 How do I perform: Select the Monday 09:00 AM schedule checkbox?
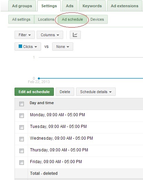click(21, 116)
